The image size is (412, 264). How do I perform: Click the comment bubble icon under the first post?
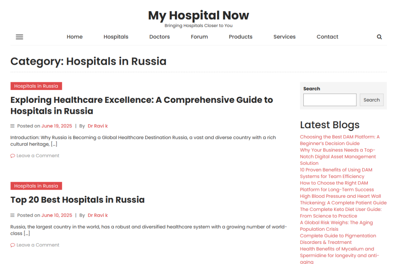point(12,156)
